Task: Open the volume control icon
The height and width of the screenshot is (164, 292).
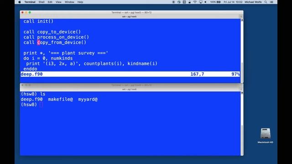Action: (206, 2)
